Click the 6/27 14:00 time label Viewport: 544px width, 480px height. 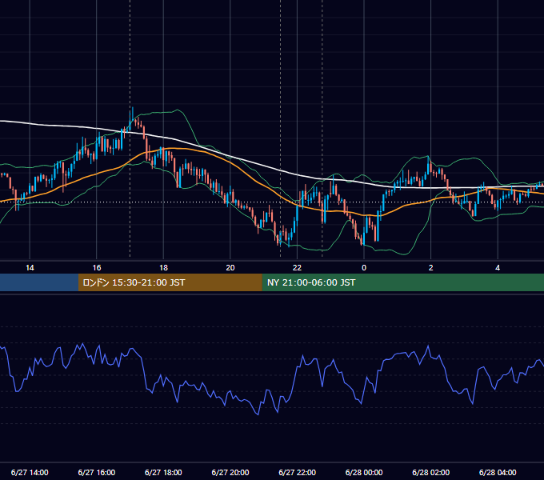tap(30, 472)
